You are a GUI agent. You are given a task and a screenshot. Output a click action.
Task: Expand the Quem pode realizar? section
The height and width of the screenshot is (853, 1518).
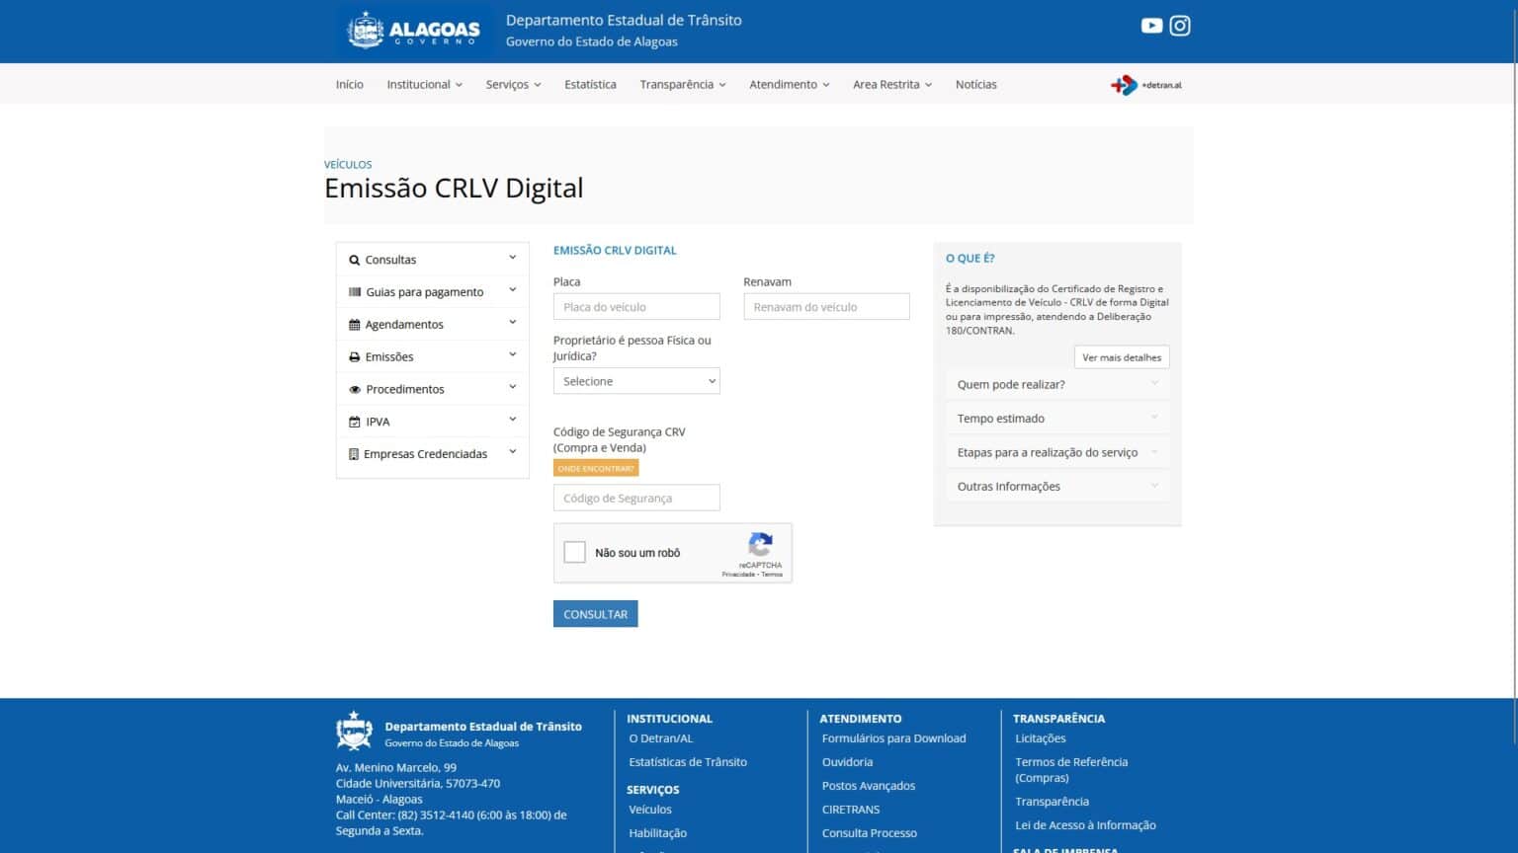[1056, 384]
